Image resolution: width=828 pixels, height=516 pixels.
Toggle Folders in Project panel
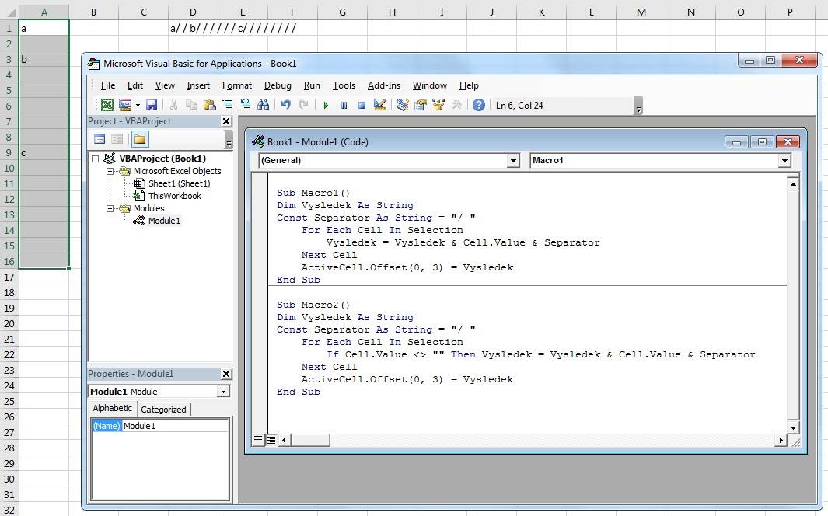[139, 139]
